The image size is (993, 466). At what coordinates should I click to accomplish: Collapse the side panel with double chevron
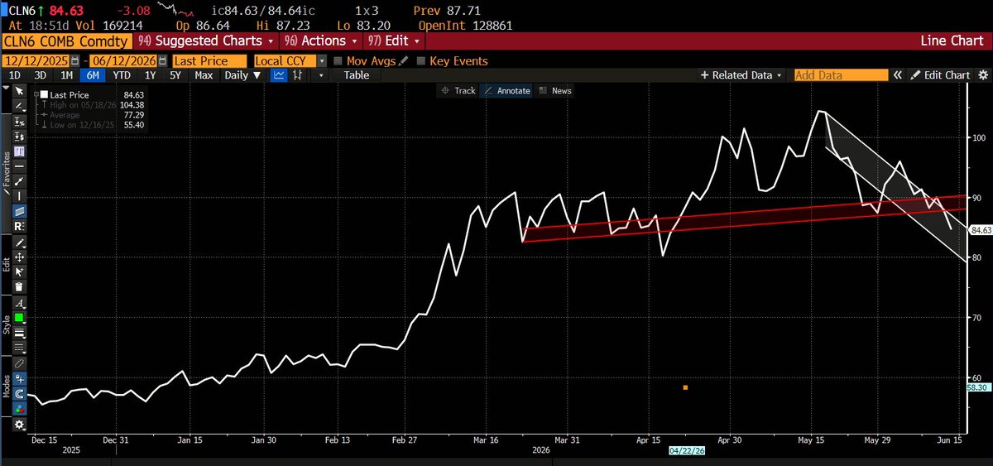point(897,74)
